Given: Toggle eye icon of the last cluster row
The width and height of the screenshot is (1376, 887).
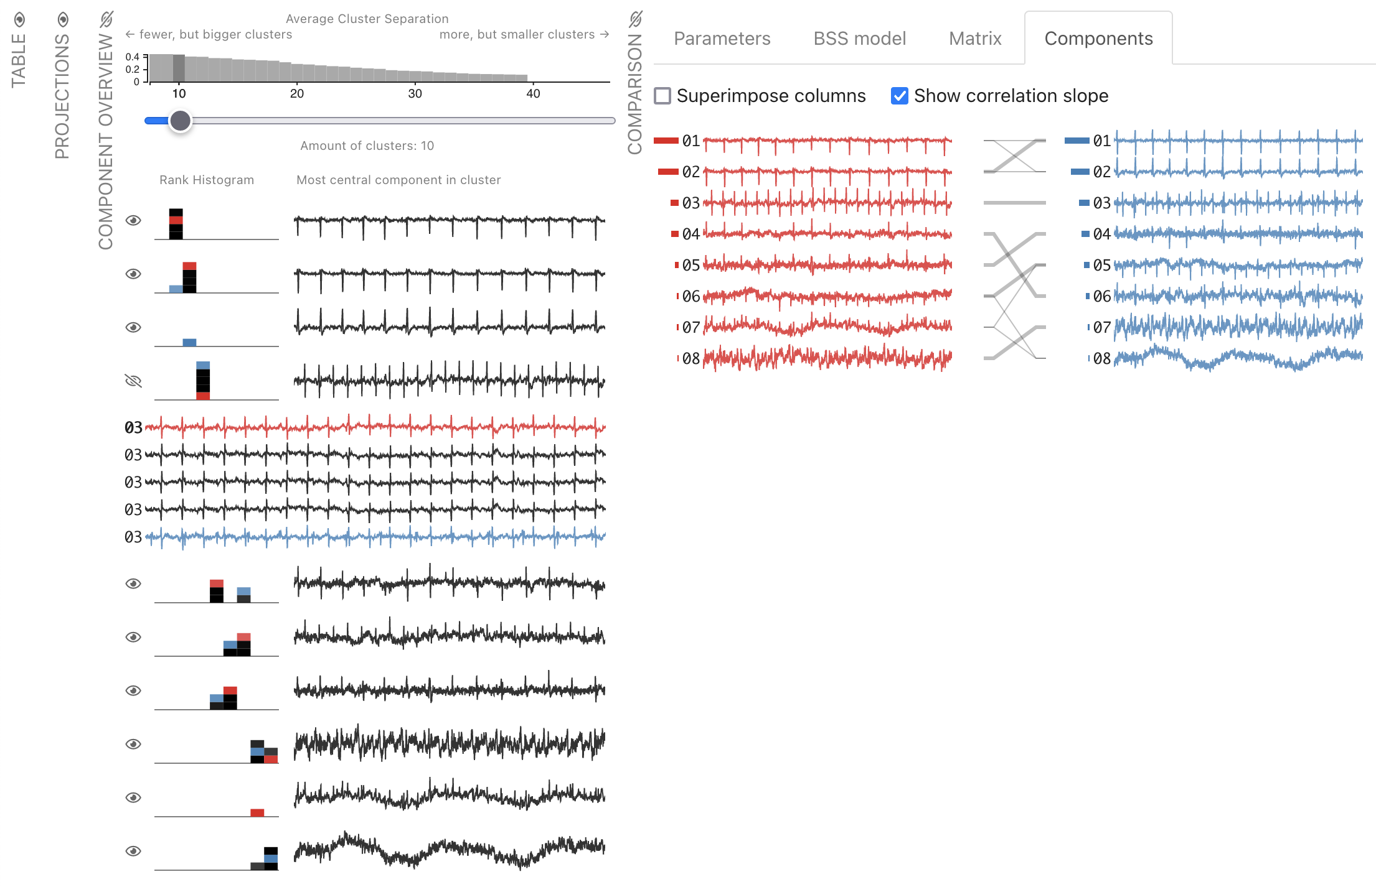Looking at the screenshot, I should tap(133, 851).
